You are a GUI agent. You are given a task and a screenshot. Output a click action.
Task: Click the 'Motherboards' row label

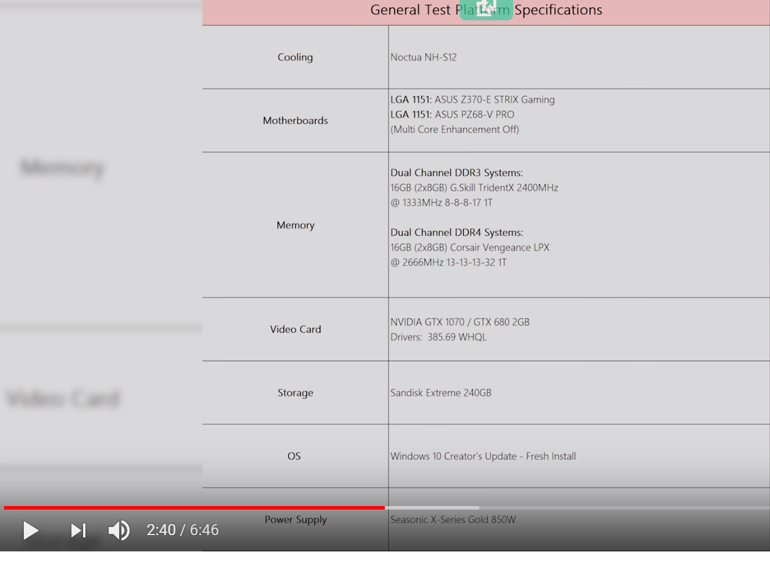[295, 120]
